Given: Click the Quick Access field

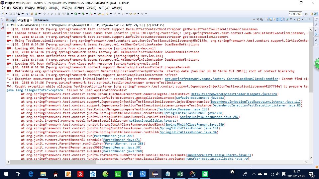Looking at the screenshot, I should point(295,14).
